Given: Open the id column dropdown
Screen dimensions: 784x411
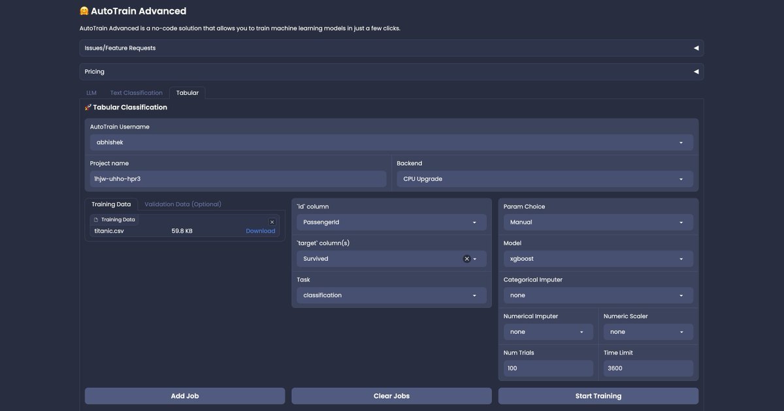Looking at the screenshot, I should click(391, 222).
